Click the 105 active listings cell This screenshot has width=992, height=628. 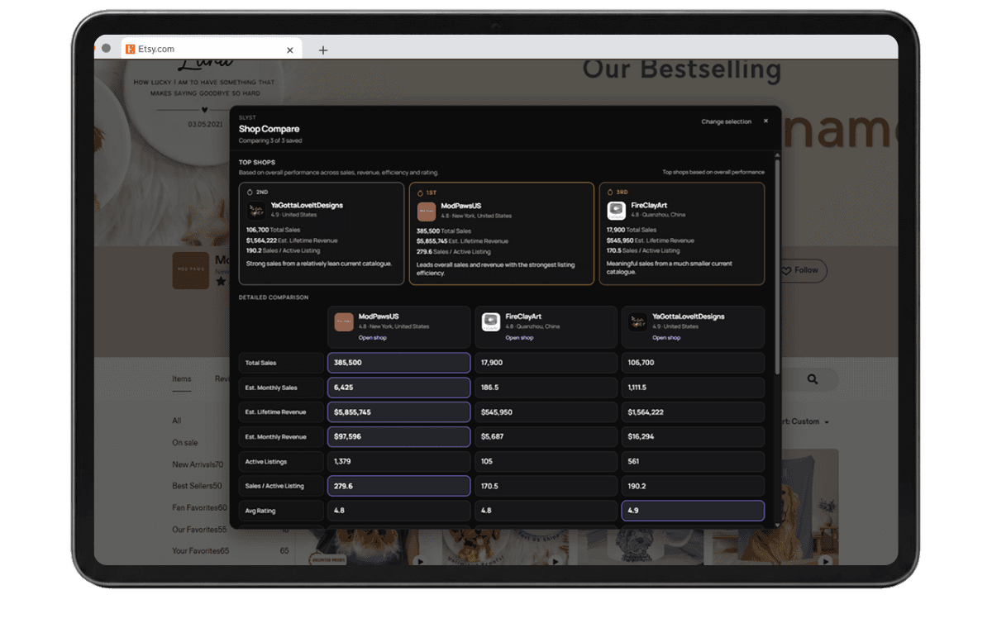coord(546,462)
